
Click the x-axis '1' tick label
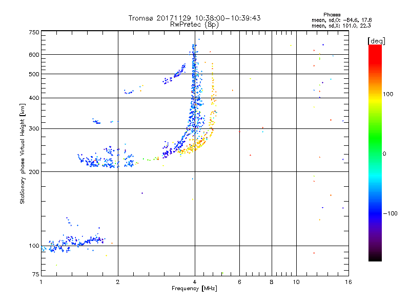[41, 282]
